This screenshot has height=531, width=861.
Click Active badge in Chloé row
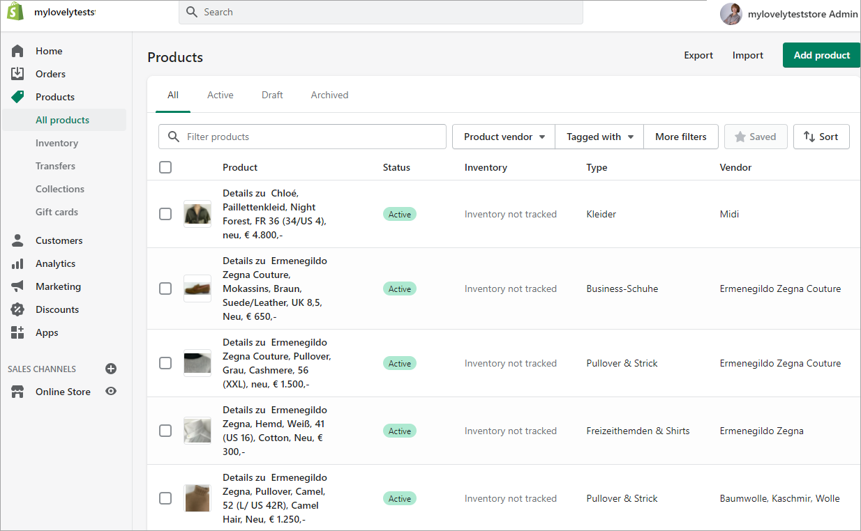(x=400, y=214)
